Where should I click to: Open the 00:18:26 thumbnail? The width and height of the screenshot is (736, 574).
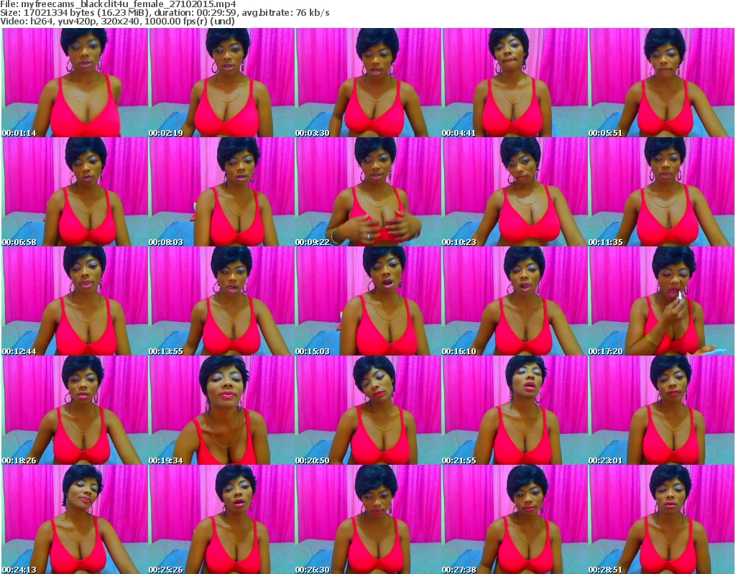click(75, 410)
